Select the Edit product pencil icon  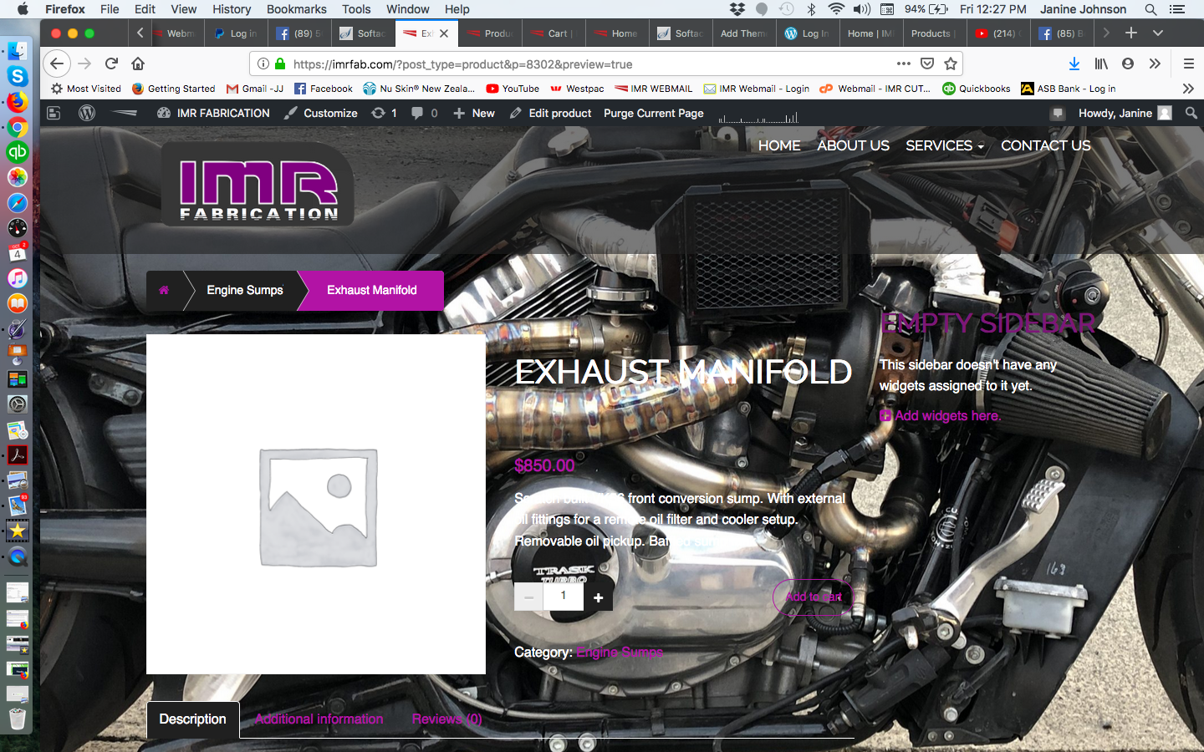tap(516, 113)
